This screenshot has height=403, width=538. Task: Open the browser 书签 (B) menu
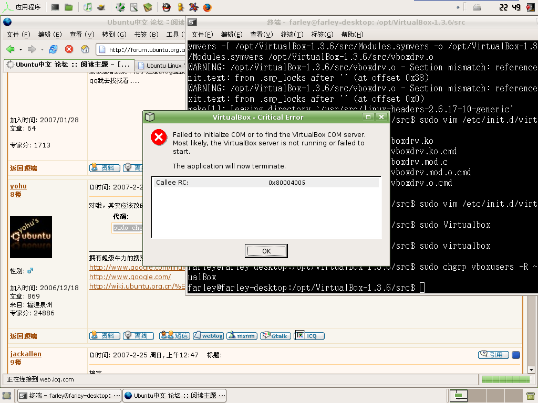pos(146,35)
